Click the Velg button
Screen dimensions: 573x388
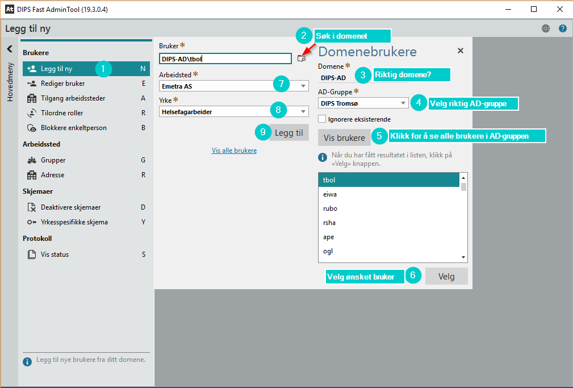point(446,277)
